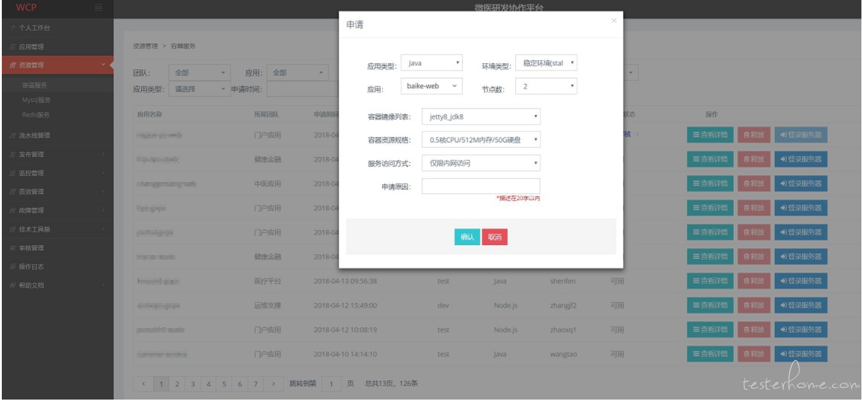Select Redis服务 submenu item

coord(35,115)
